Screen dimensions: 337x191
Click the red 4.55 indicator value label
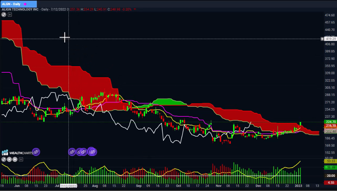click(331, 183)
